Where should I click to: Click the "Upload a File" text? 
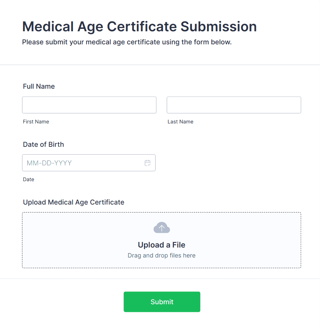point(161,245)
